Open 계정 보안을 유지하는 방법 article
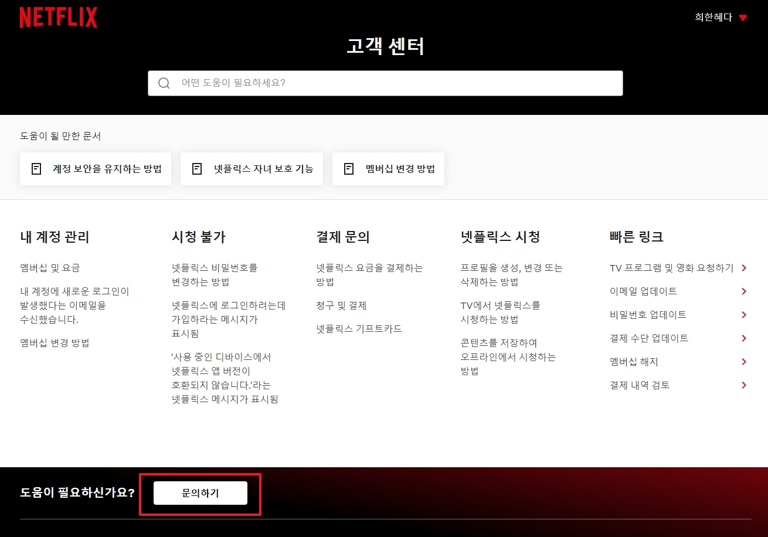This screenshot has height=537, width=768. [96, 169]
